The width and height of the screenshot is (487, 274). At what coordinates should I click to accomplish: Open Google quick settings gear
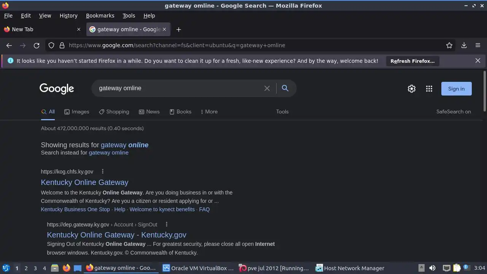point(412,89)
